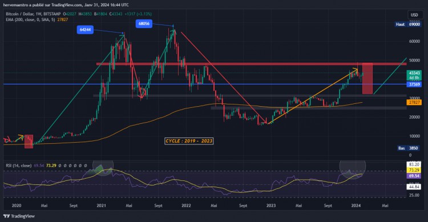Click the 83.20 RSI axis tag
428x222 pixels.
point(414,164)
